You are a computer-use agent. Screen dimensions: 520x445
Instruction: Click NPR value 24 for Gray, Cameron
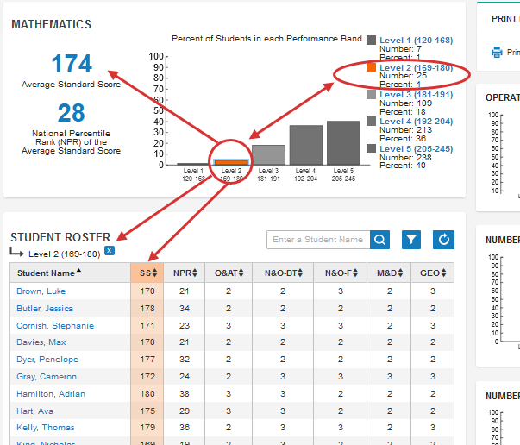point(185,377)
